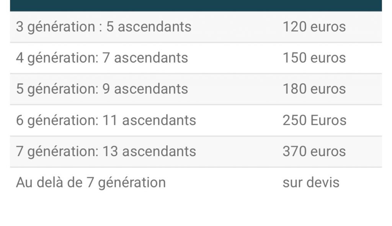Click the word "euros" after 180
392x226 pixels.
pyautogui.click(x=328, y=89)
